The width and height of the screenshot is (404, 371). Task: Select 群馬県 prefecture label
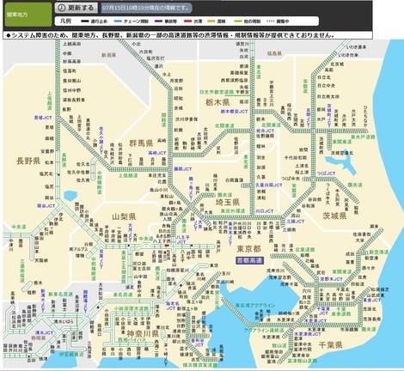[141, 143]
